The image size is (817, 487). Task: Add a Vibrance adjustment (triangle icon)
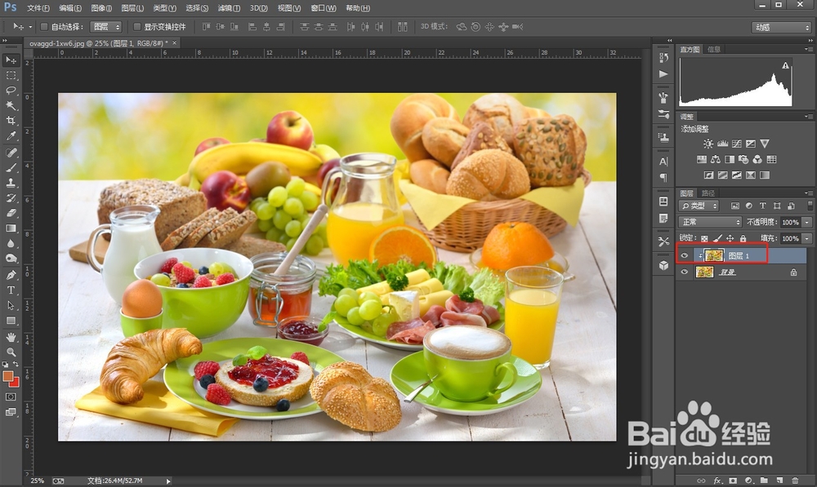pos(765,144)
